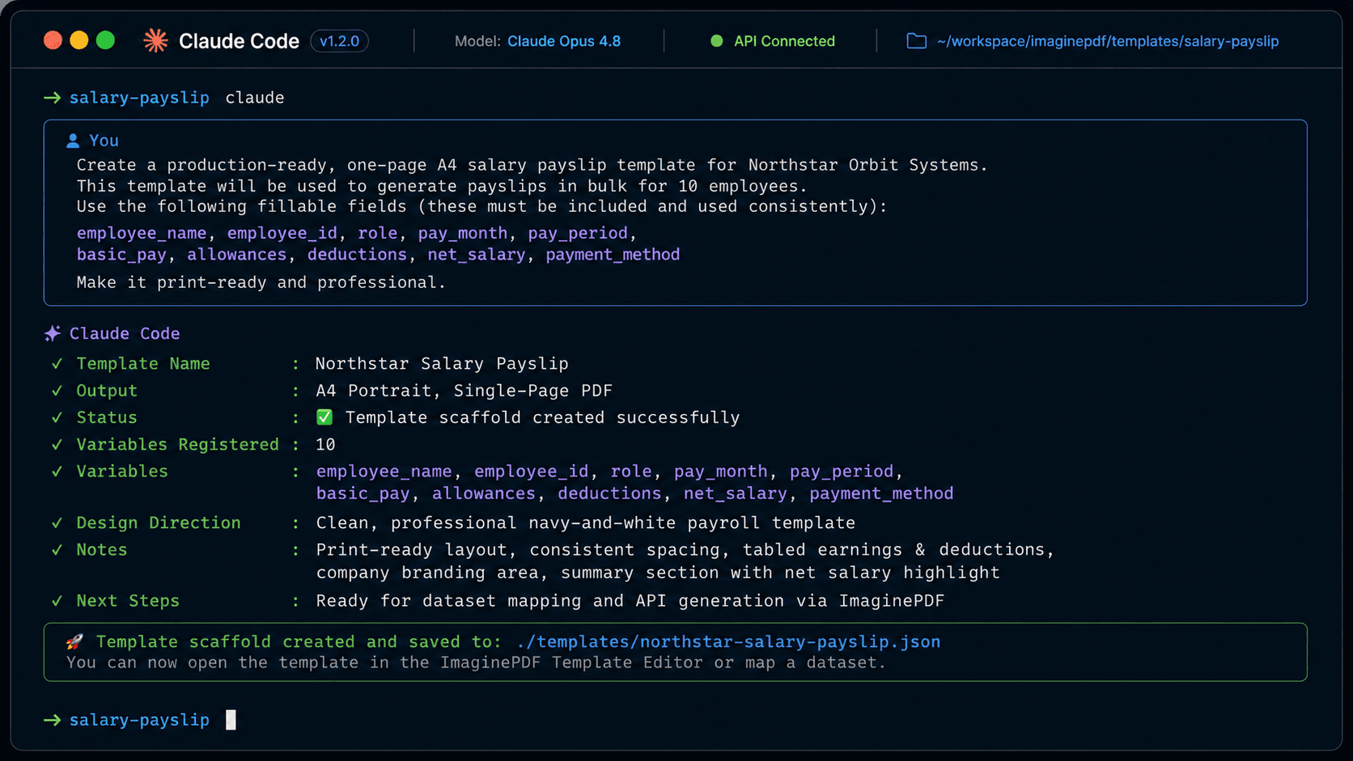Click employee_name in the user's prompt

pyautogui.click(x=142, y=233)
